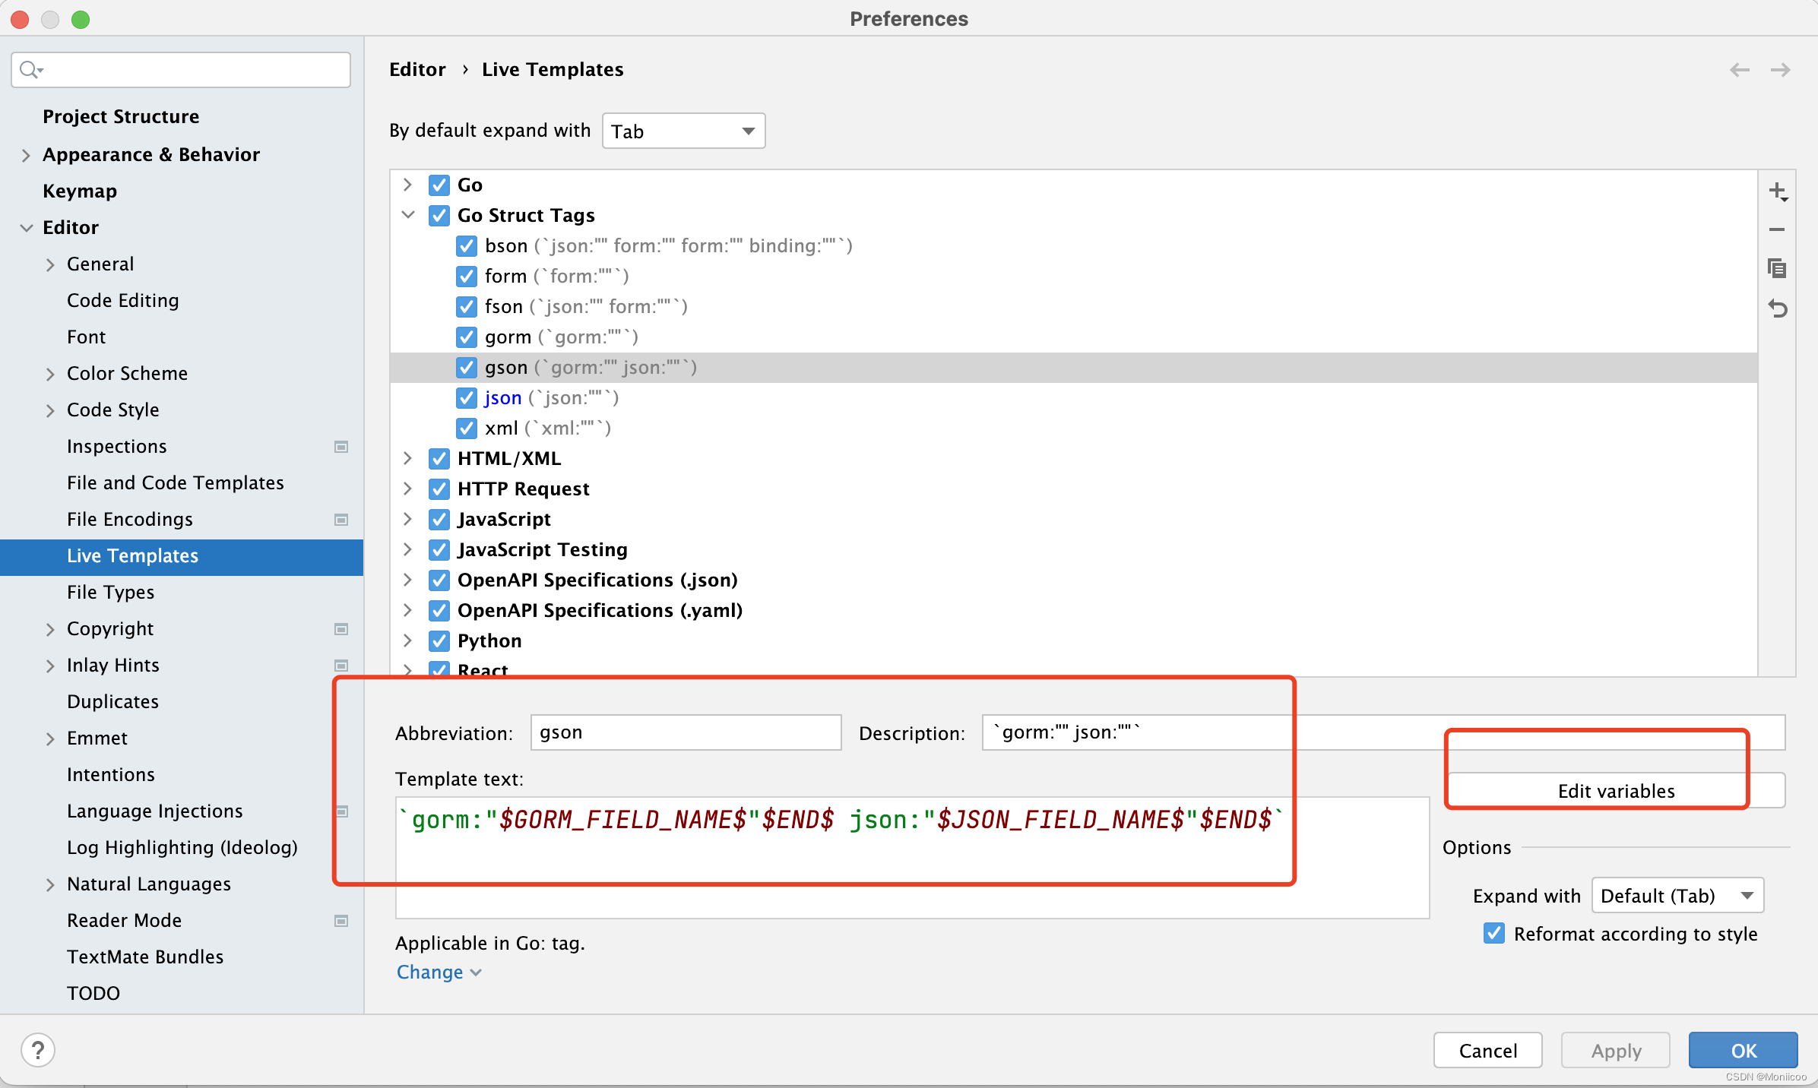This screenshot has width=1818, height=1088.
Task: Select Keymap in the settings sidebar
Action: [x=80, y=191]
